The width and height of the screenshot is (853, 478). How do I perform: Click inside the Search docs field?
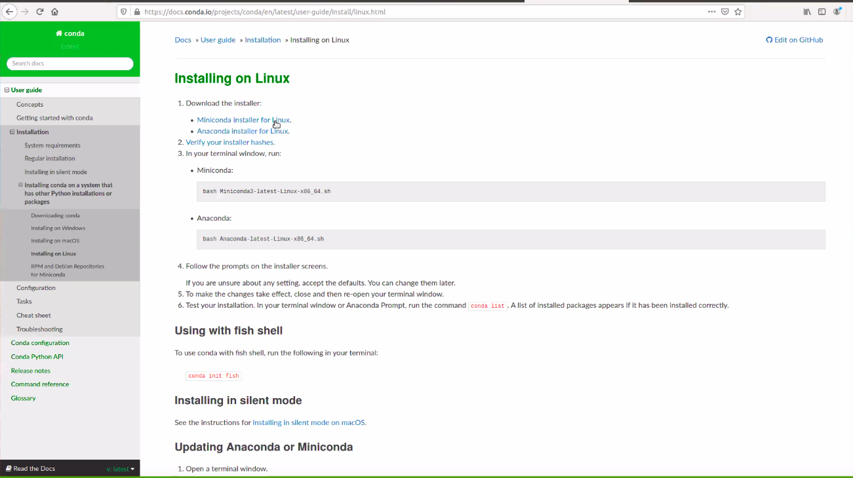click(69, 64)
